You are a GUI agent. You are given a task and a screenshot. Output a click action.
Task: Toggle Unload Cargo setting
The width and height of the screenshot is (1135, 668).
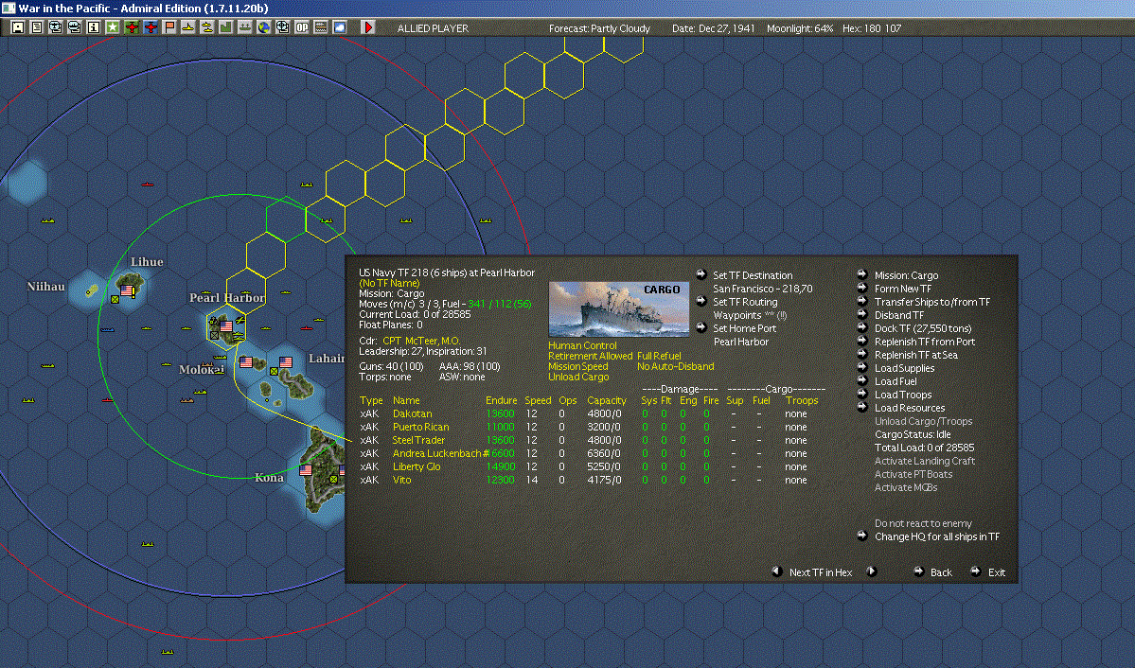pyautogui.click(x=578, y=378)
